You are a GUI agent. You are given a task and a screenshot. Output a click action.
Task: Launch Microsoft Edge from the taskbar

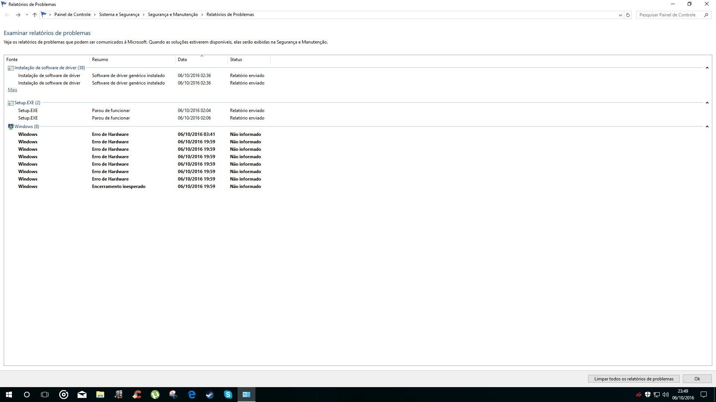point(192,395)
